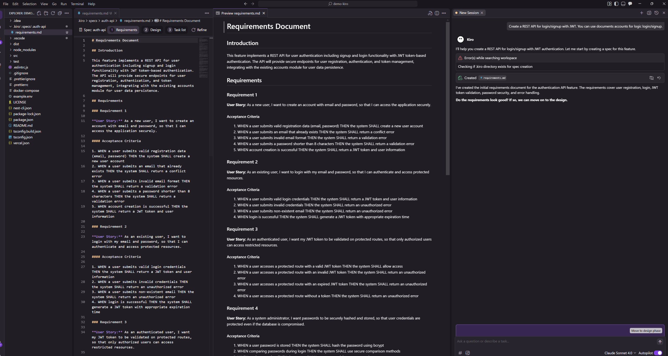This screenshot has height=356, width=668.
Task: Select the Requirements spec step
Action: tap(124, 30)
